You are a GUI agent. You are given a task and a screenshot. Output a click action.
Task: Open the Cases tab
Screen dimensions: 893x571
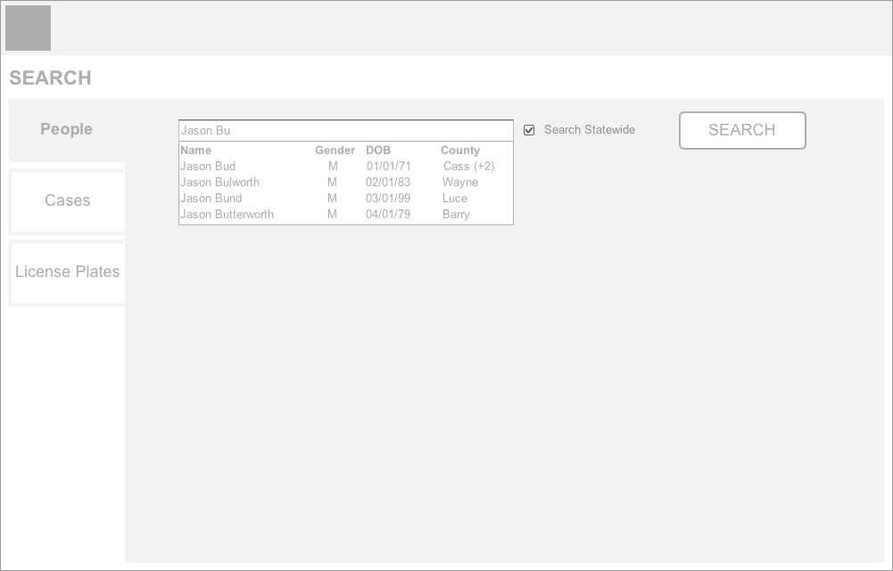coord(67,201)
